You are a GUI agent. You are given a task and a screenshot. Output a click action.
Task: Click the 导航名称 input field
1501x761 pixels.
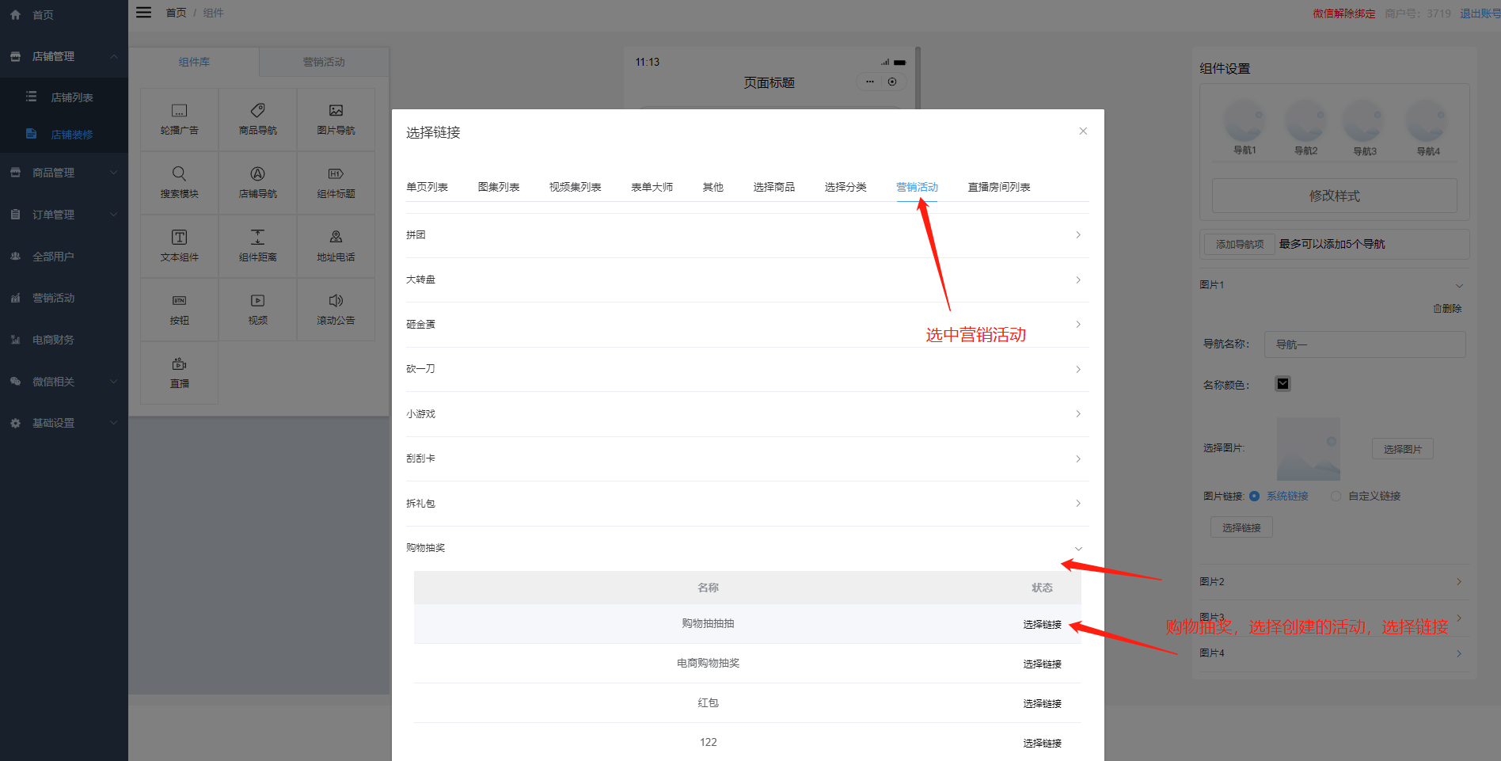coord(1364,344)
